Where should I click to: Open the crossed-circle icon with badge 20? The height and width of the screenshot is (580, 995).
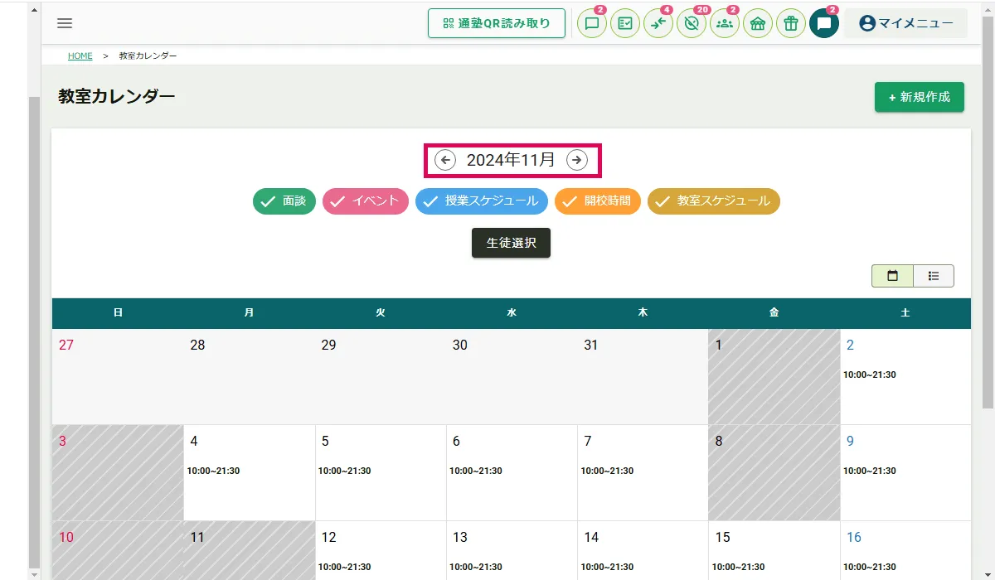(x=692, y=23)
